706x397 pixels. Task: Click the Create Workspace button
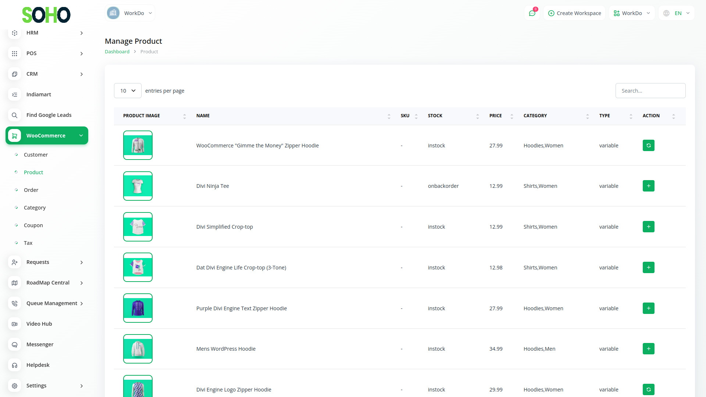(x=574, y=13)
